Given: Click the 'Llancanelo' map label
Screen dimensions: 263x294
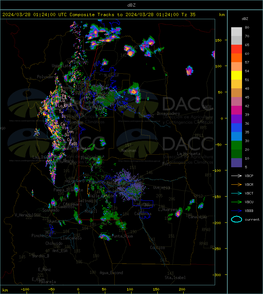Looking at the screenshot, I should pos(71,238).
